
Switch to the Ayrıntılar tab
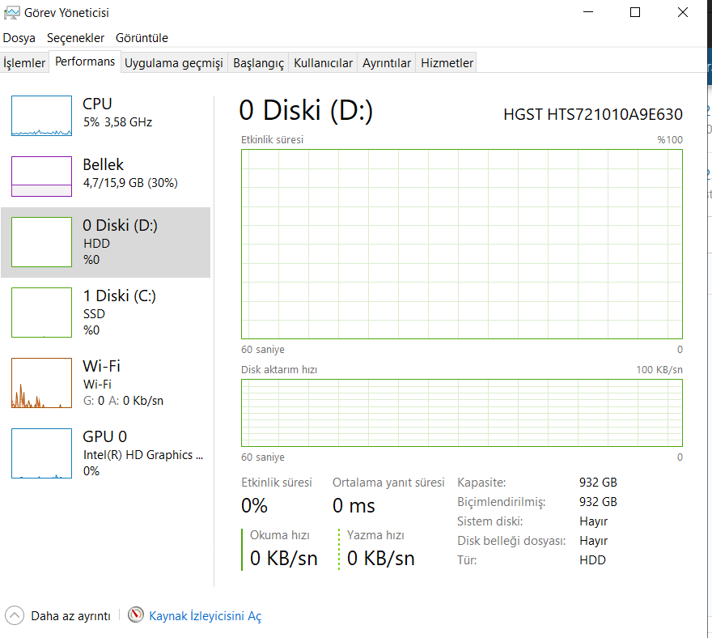pos(387,63)
